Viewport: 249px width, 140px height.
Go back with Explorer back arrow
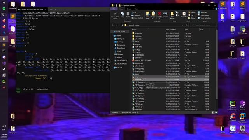point(113,25)
